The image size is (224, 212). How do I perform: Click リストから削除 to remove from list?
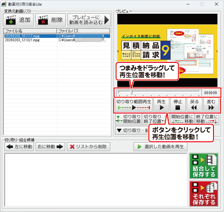(x=89, y=147)
